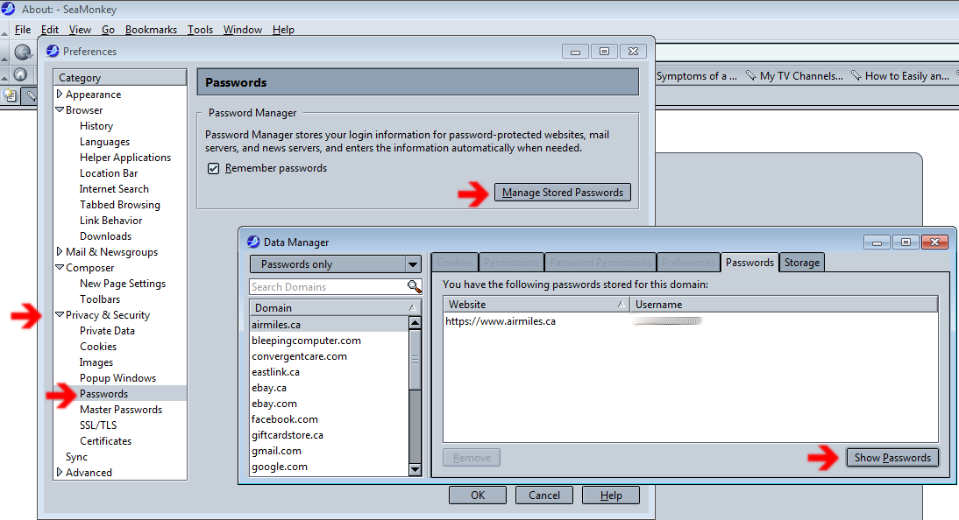Select ebay.ca domain
This screenshot has height=520, width=959.
pos(329,388)
